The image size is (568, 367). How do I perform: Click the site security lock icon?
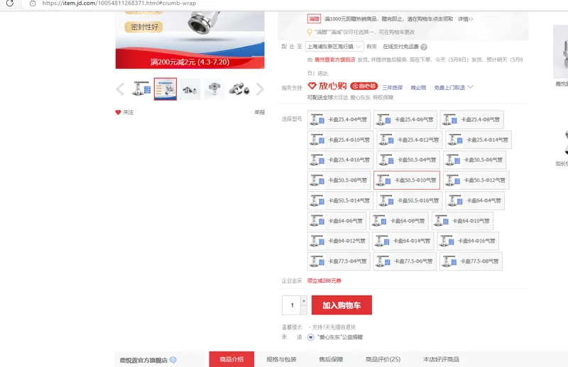pos(33,4)
